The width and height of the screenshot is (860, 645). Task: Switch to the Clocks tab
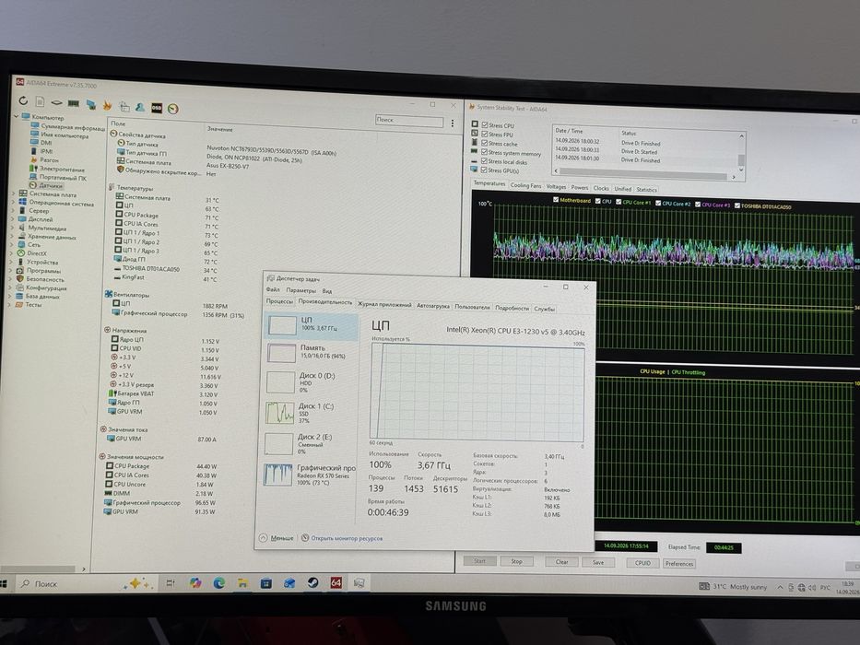pyautogui.click(x=601, y=188)
